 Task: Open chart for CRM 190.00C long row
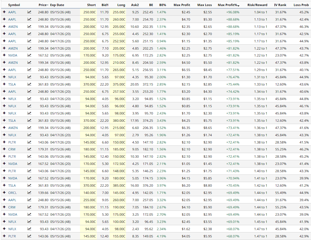(x=29, y=207)
